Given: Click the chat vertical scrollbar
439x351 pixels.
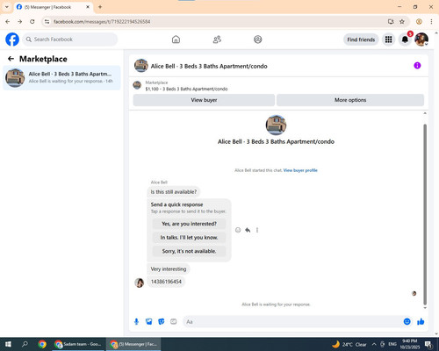Looking at the screenshot, I should pyautogui.click(x=425, y=213).
